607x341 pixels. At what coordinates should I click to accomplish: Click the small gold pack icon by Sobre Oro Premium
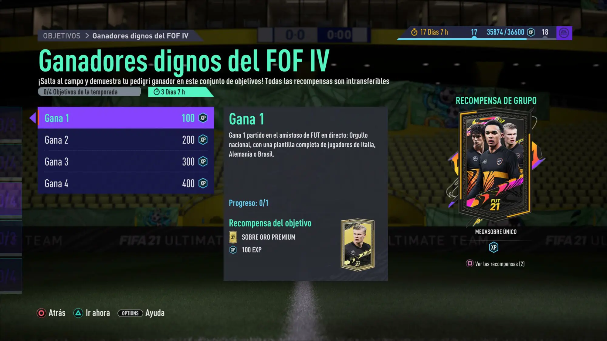coord(233,237)
